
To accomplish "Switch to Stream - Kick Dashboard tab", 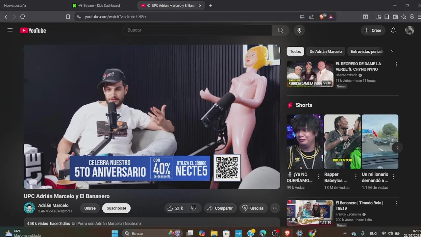I will 102,6.
